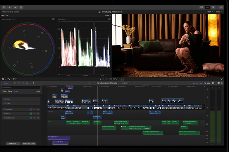
Task: Open the Keyword Editor key icon
Action: (15, 7)
